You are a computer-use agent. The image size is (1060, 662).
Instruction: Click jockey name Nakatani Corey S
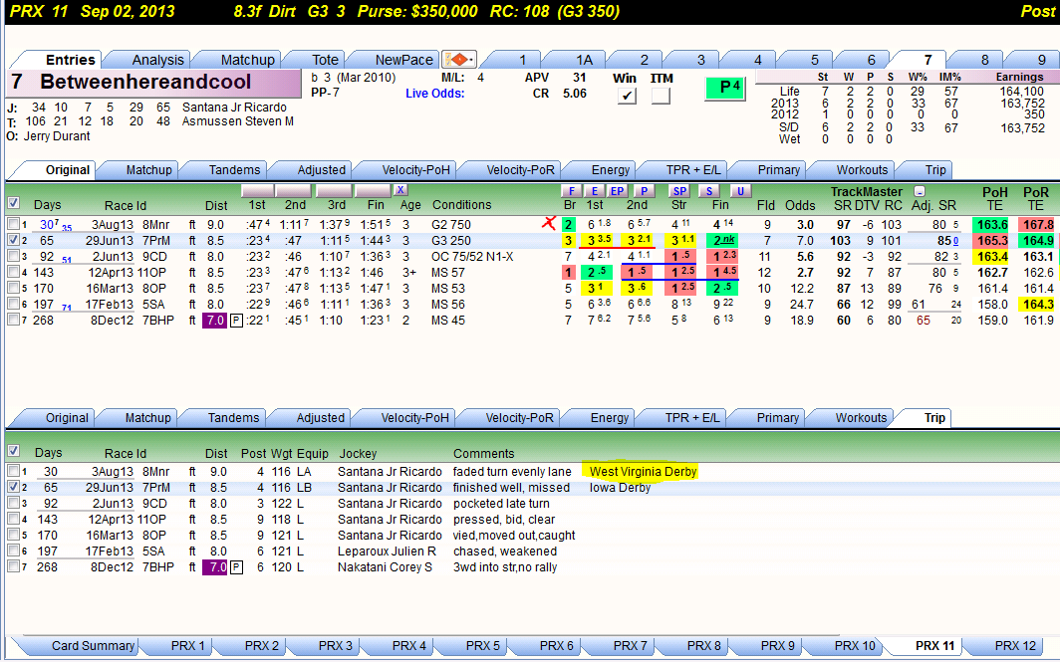click(x=385, y=567)
